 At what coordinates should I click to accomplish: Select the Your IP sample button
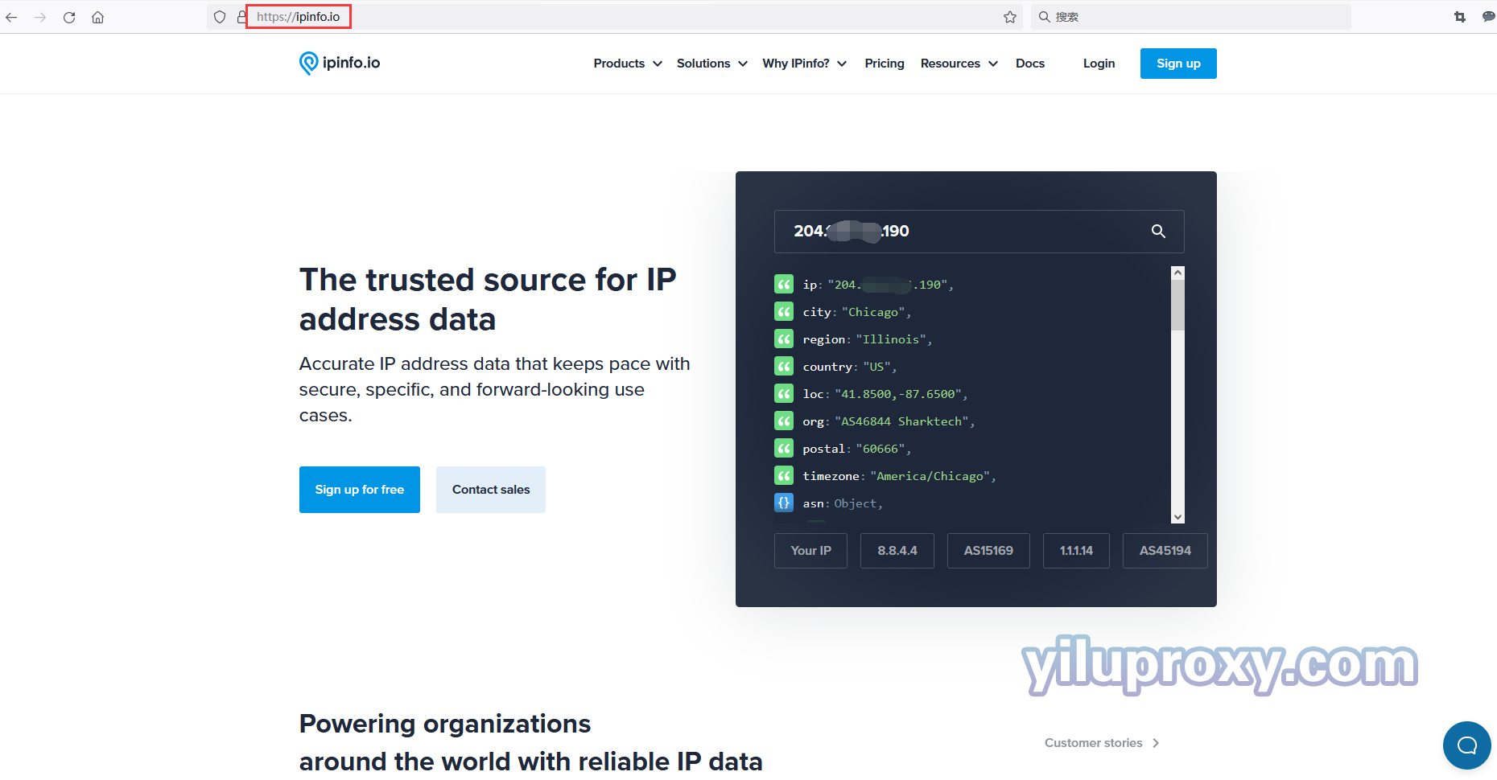tap(810, 551)
